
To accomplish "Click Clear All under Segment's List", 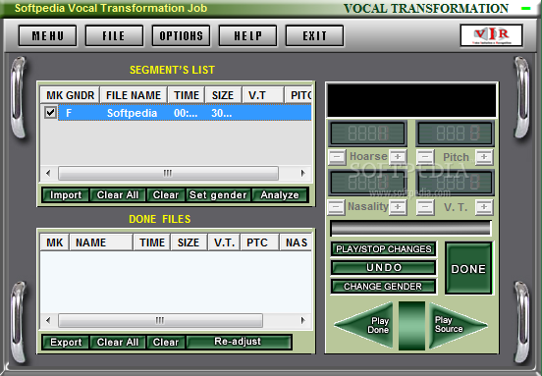I will pyautogui.click(x=118, y=195).
